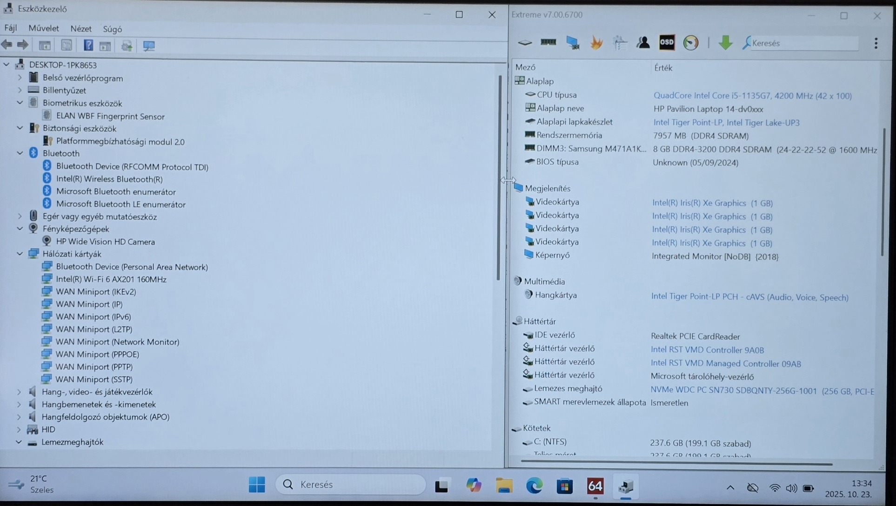Click the Intel RST VMD Controller 9A0B link
Image resolution: width=896 pixels, height=506 pixels.
707,349
